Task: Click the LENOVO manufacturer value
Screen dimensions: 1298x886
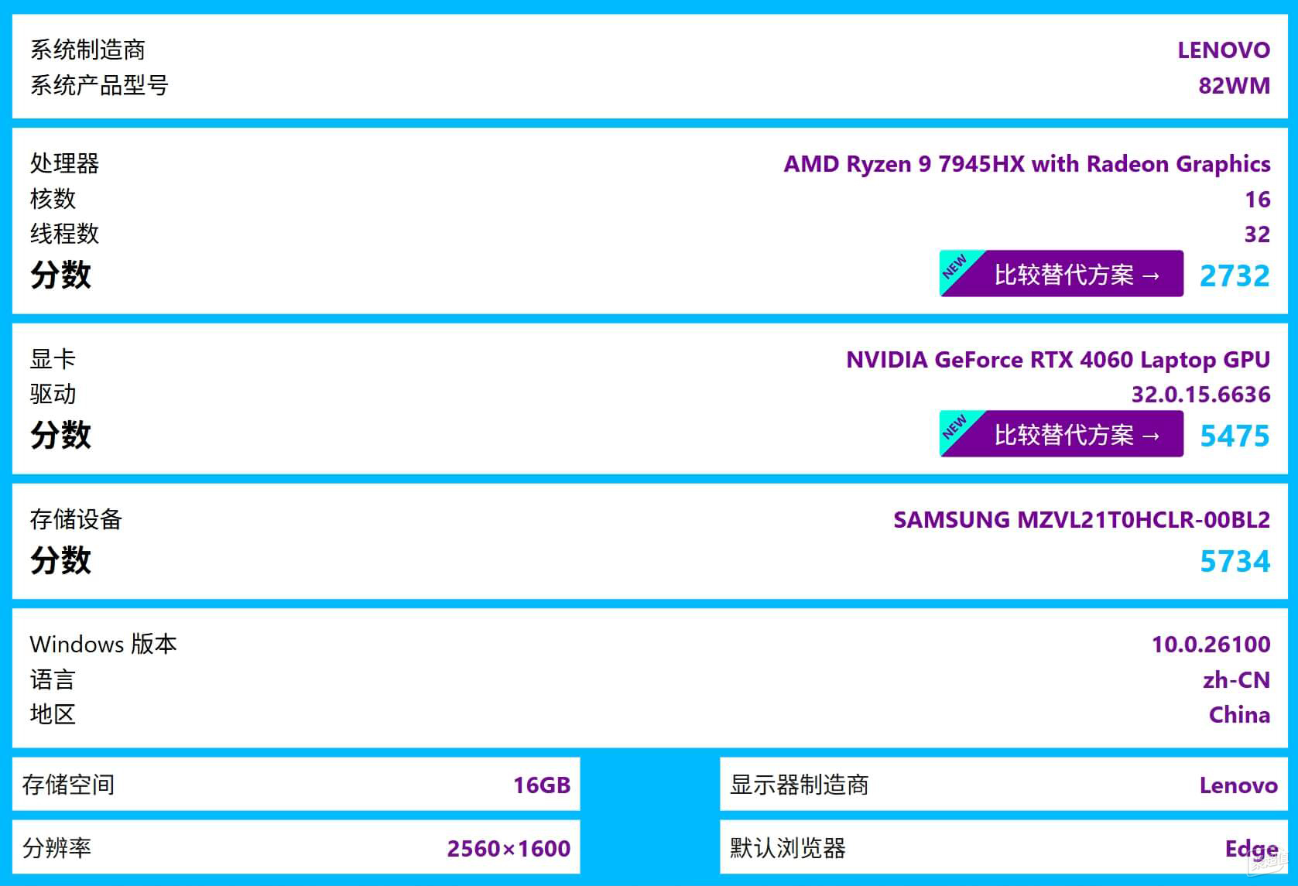Action: pos(1224,50)
